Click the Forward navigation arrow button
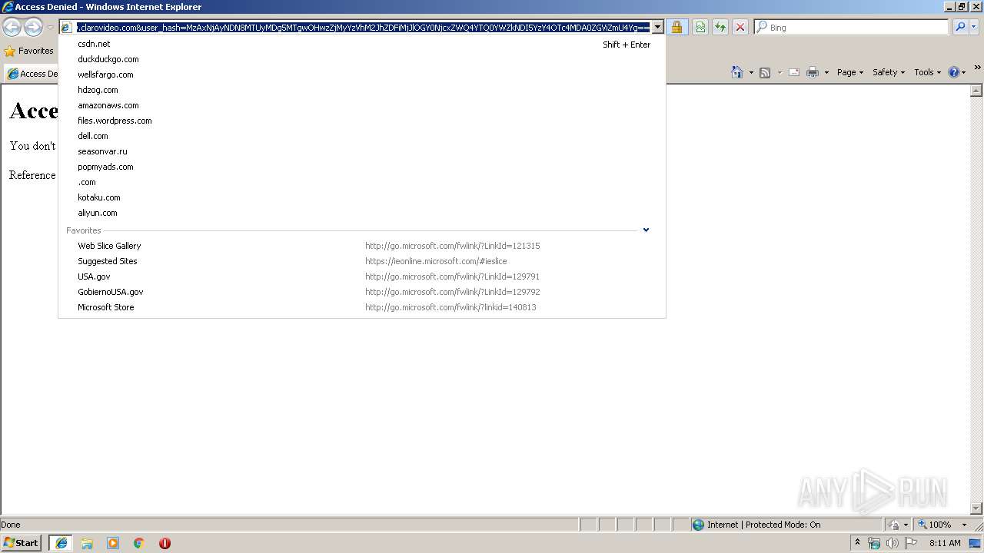This screenshot has height=553, width=984. coord(33,28)
